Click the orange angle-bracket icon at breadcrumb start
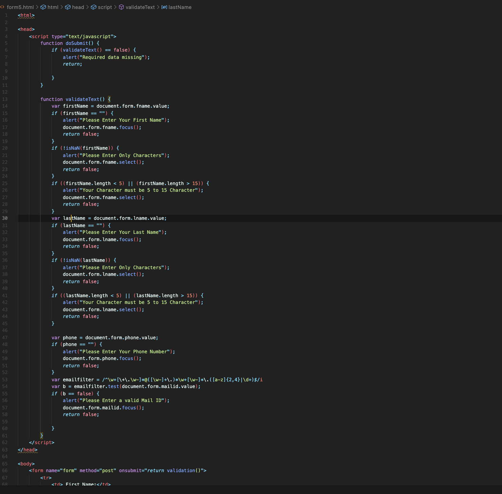The image size is (502, 494). tap(2, 7)
